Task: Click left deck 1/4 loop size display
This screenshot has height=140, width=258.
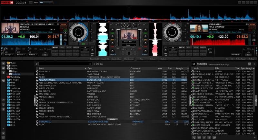Action: click(85, 47)
